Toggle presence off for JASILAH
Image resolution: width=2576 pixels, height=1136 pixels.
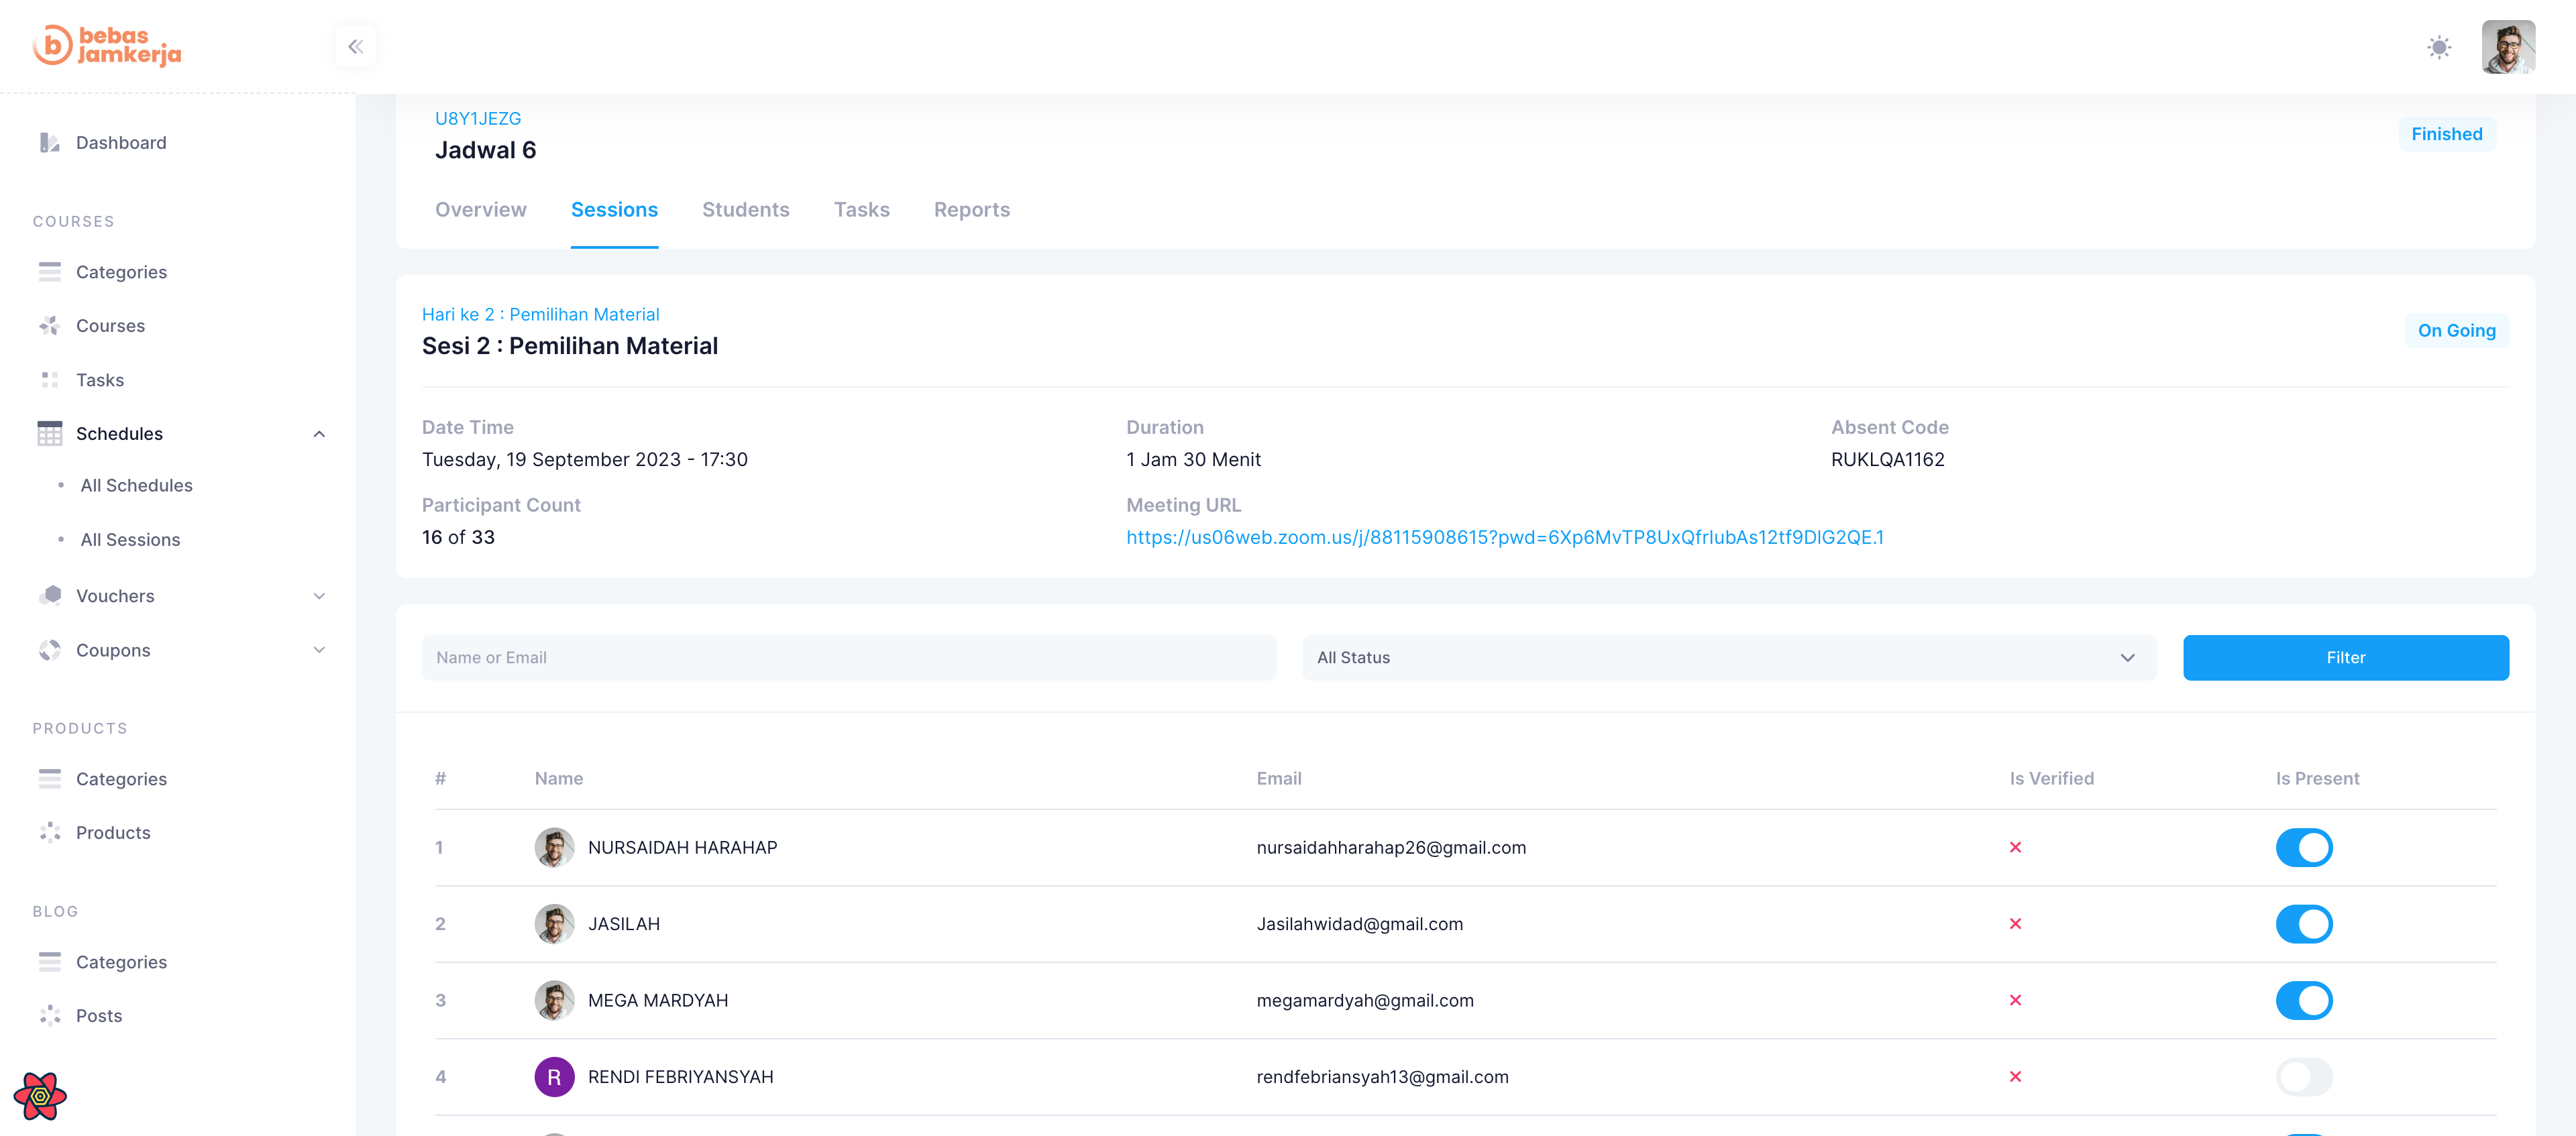tap(2303, 924)
